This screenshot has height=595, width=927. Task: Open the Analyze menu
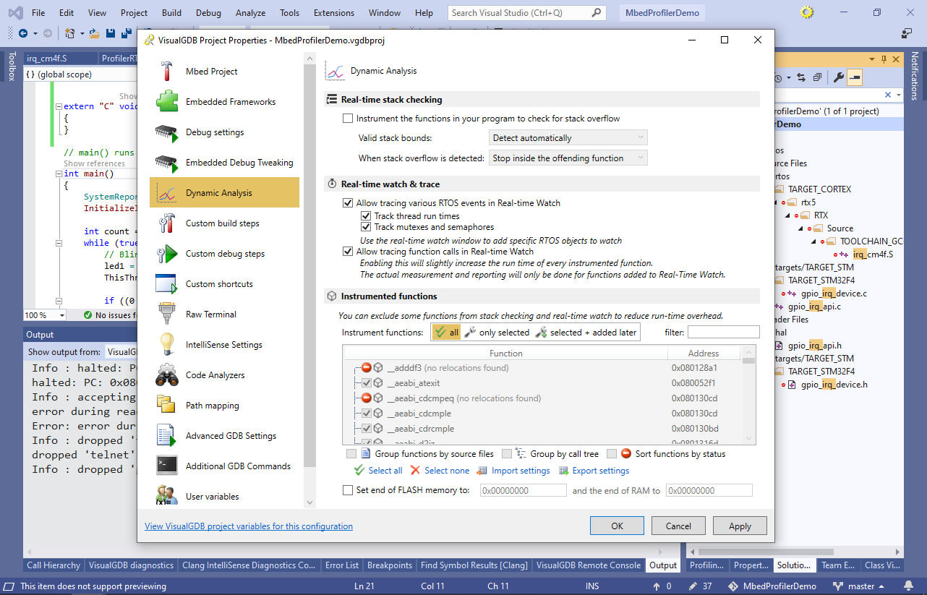[251, 13]
